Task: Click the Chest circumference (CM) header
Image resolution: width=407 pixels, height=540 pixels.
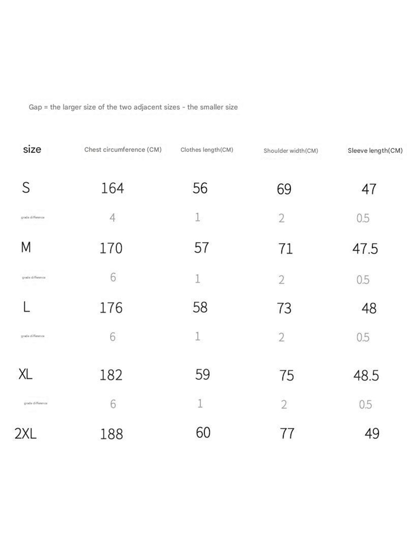Action: [123, 150]
